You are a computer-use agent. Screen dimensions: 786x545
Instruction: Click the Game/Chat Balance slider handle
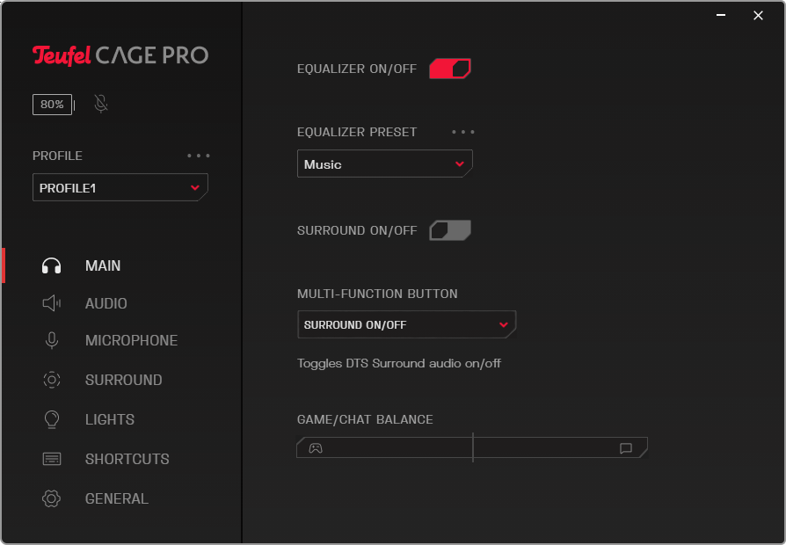click(x=473, y=447)
